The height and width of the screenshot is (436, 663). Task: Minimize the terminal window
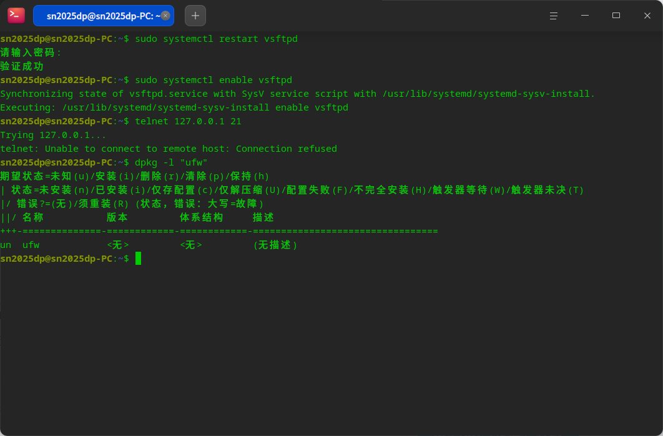click(585, 16)
